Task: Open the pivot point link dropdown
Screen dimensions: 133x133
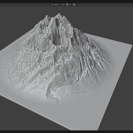Action: (63, 5)
